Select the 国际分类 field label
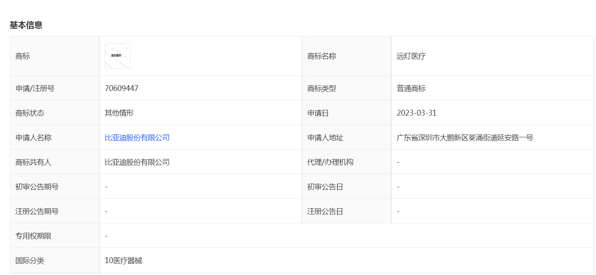This screenshot has height=275, width=596. pos(30,261)
